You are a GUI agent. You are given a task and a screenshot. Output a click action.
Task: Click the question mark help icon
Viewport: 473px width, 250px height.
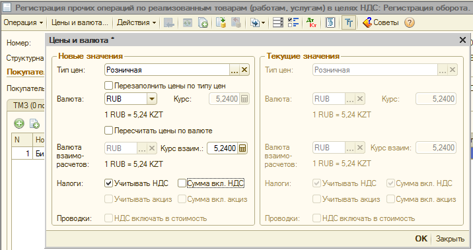[x=410, y=22]
